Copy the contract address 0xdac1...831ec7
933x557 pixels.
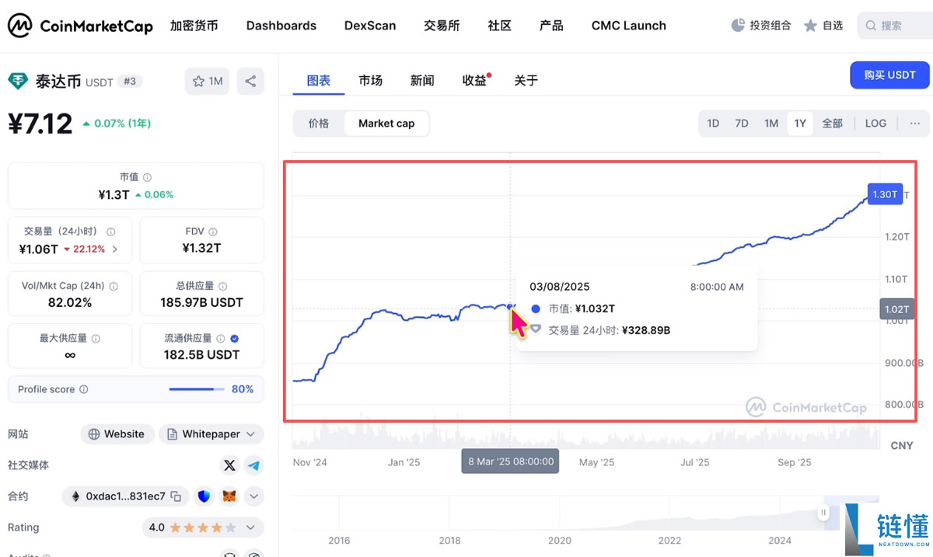(x=176, y=496)
